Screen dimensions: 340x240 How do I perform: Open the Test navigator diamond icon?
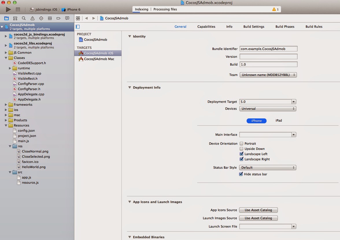(41, 18)
